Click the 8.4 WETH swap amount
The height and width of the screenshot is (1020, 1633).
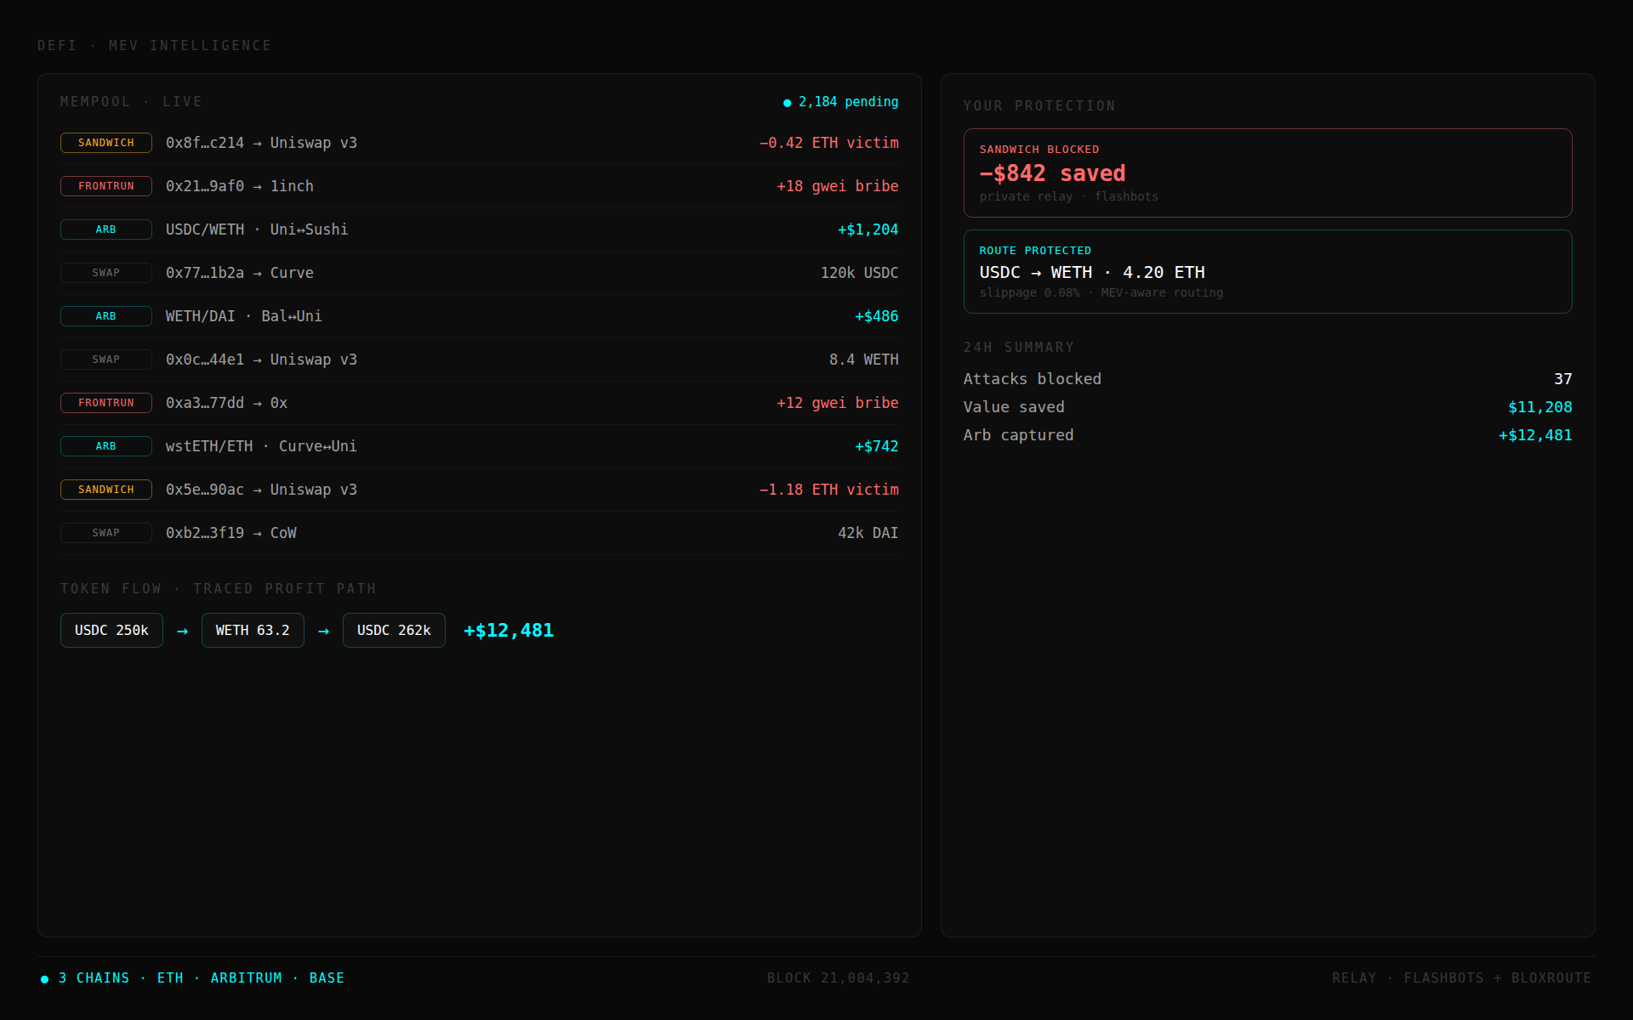tap(864, 360)
